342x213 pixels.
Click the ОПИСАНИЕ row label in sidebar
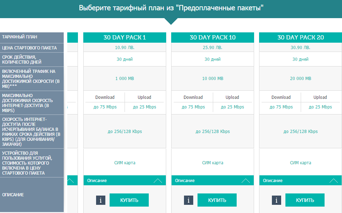pyautogui.click(x=32, y=195)
